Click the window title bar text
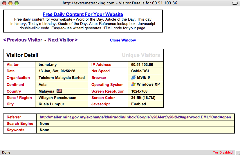This screenshot has width=240, height=155. tap(120, 3)
